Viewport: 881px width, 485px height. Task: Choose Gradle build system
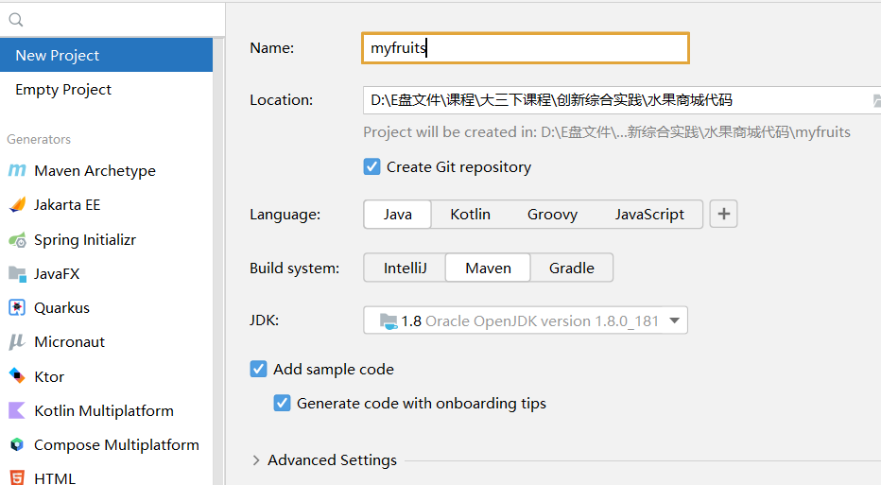click(x=571, y=268)
